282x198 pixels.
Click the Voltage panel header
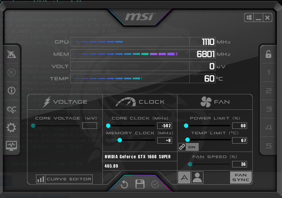[x=65, y=102]
